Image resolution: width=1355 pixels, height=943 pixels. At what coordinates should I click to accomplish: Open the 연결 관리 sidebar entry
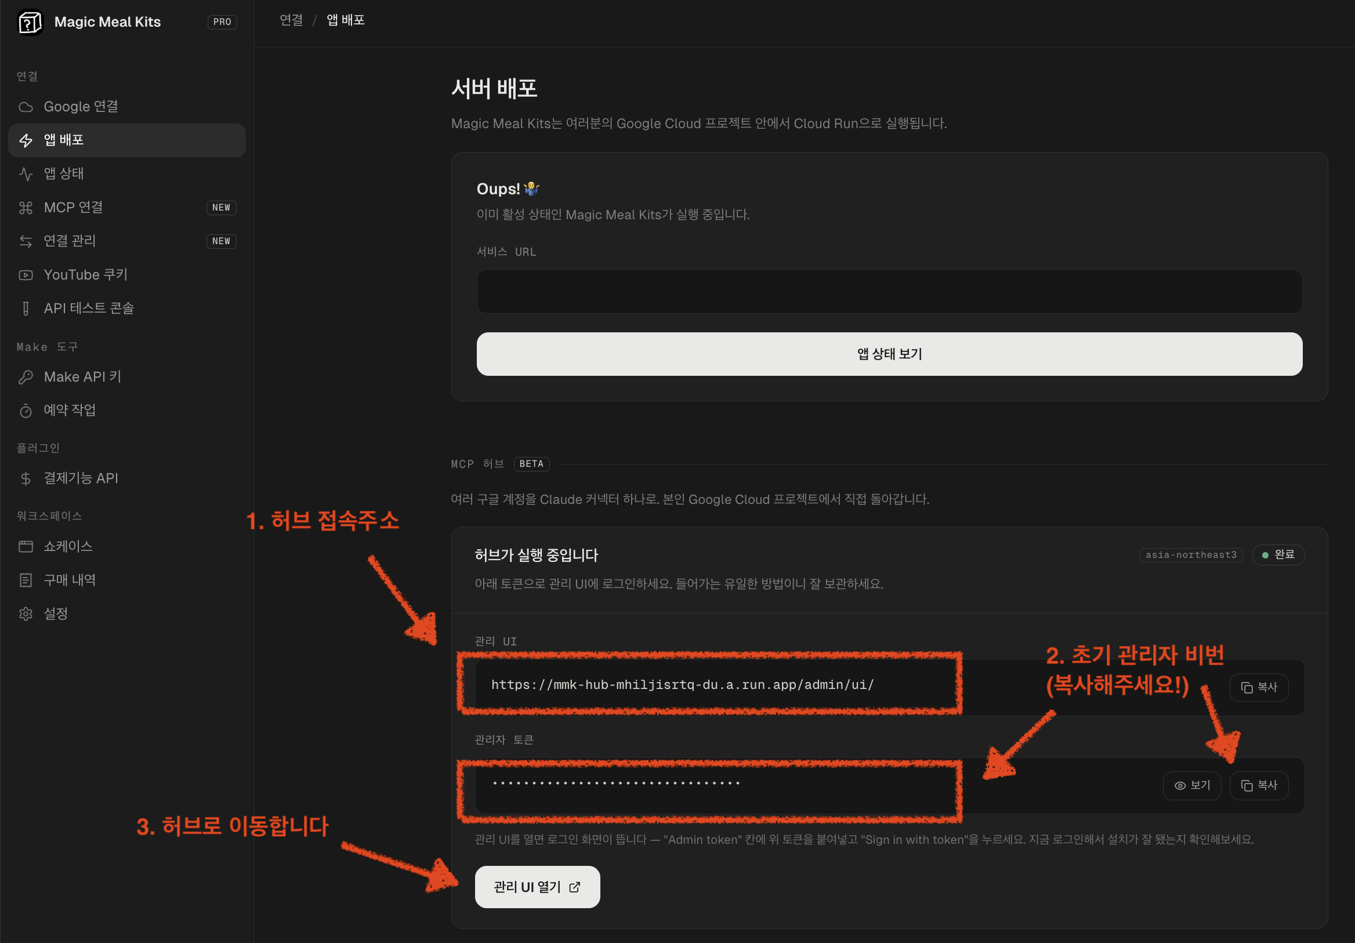coord(127,241)
